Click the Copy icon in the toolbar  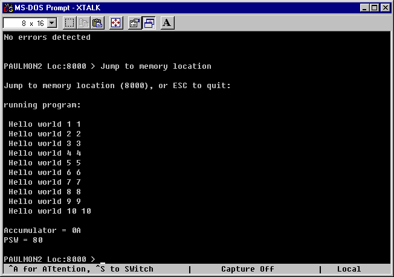click(x=83, y=23)
